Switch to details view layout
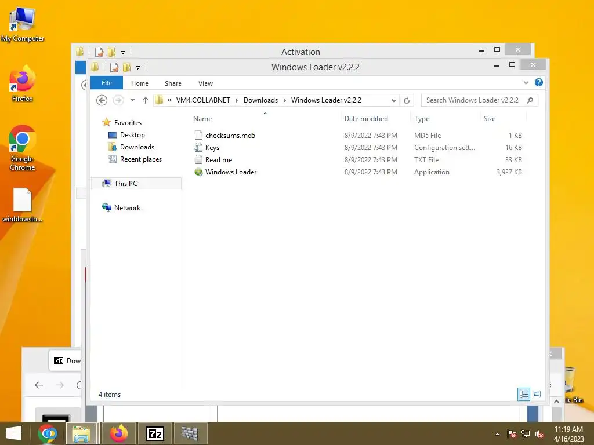The width and height of the screenshot is (594, 445). click(524, 394)
